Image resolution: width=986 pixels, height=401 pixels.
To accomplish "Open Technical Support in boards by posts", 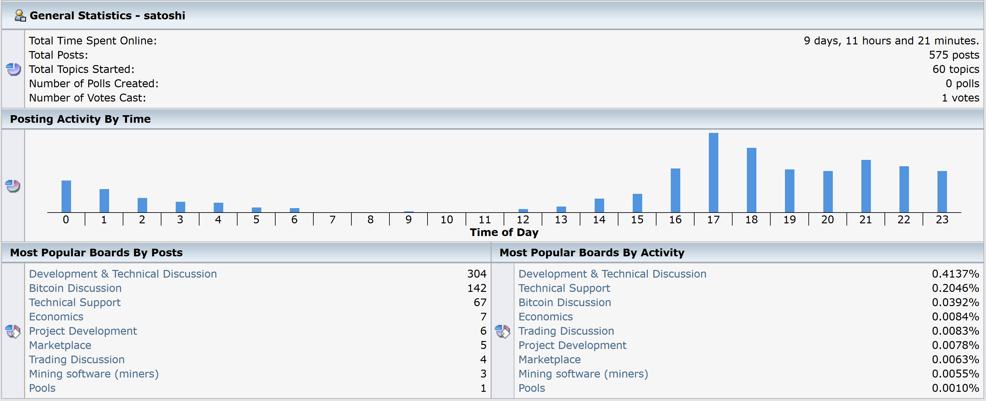I will click(75, 303).
